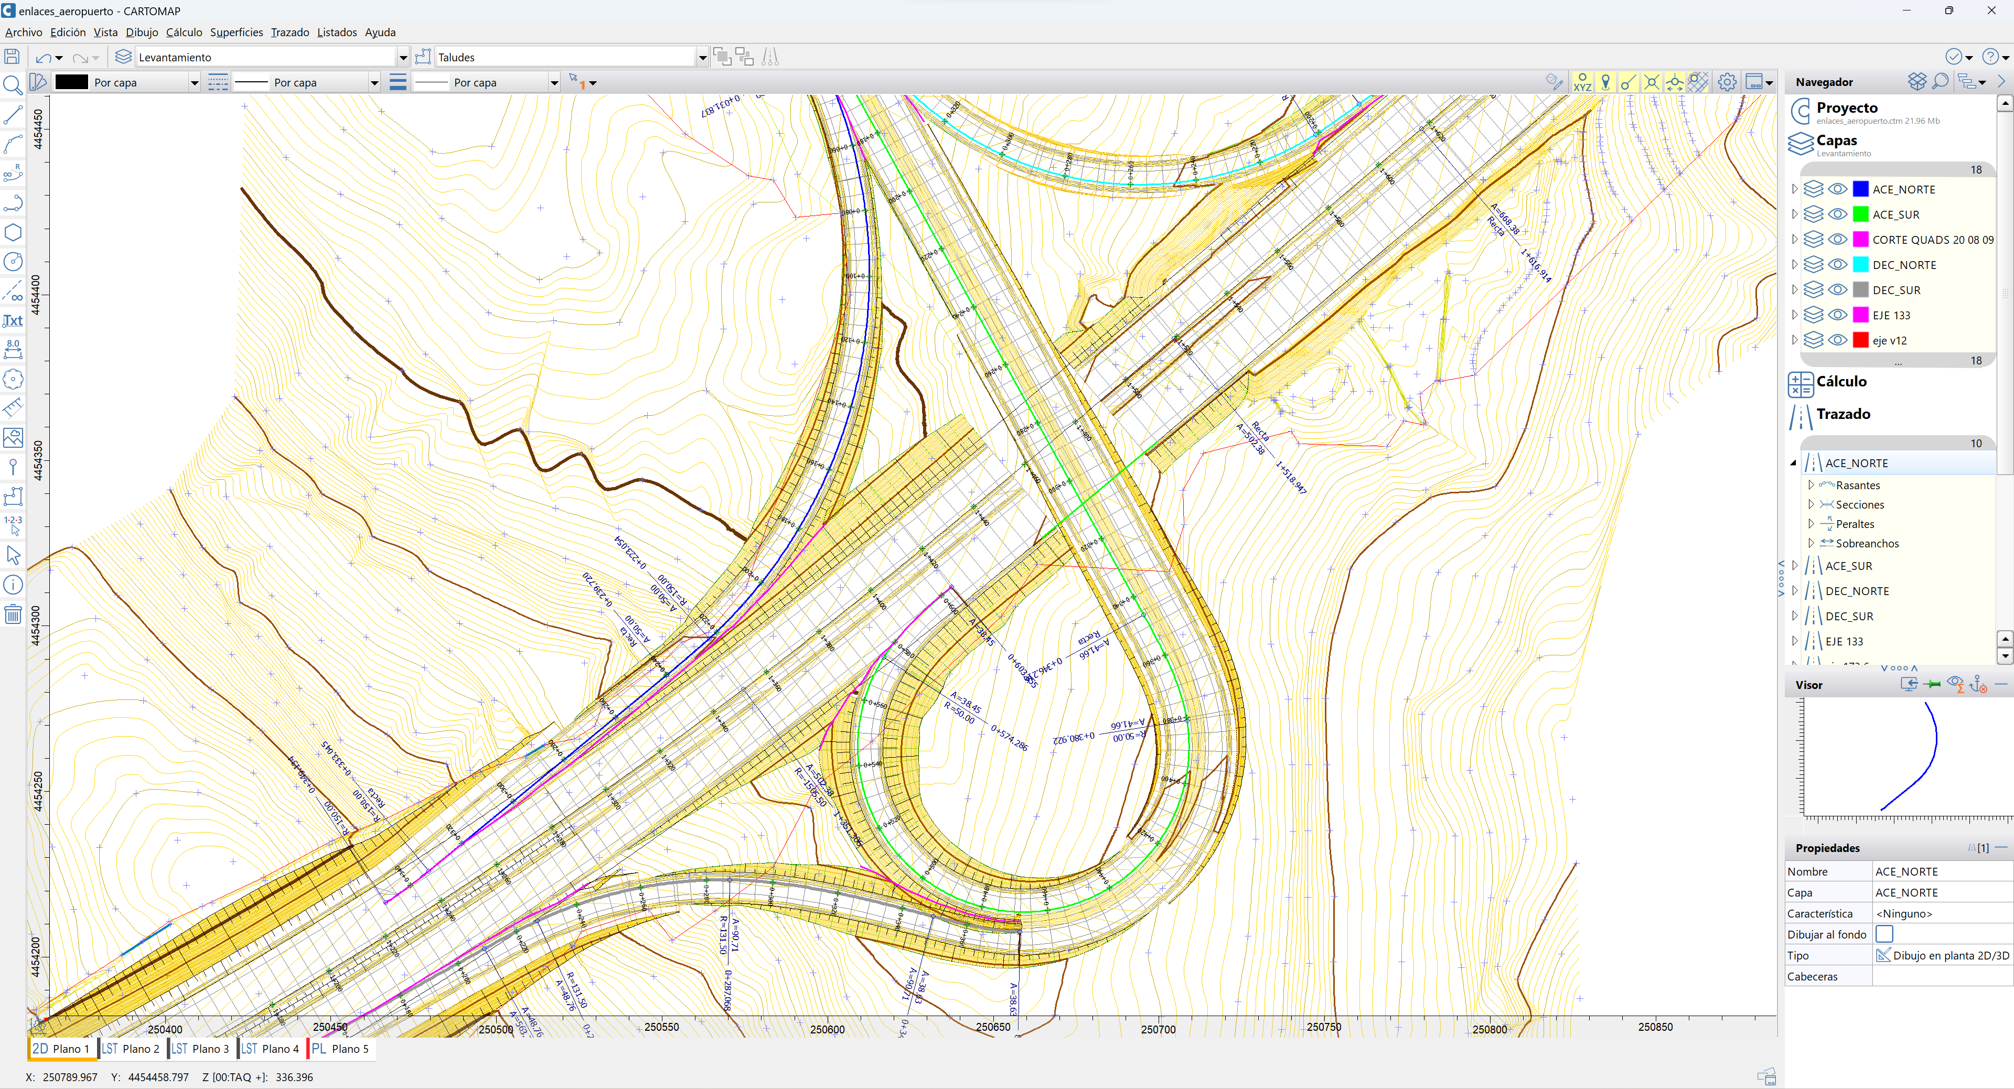
Task: Expand the Rasantes tree node
Action: tap(1811, 486)
